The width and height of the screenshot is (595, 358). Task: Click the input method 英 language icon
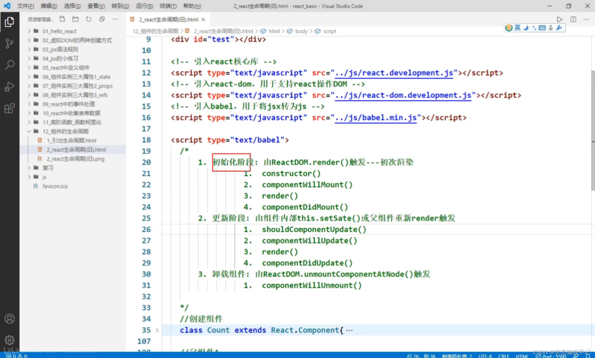(x=517, y=28)
